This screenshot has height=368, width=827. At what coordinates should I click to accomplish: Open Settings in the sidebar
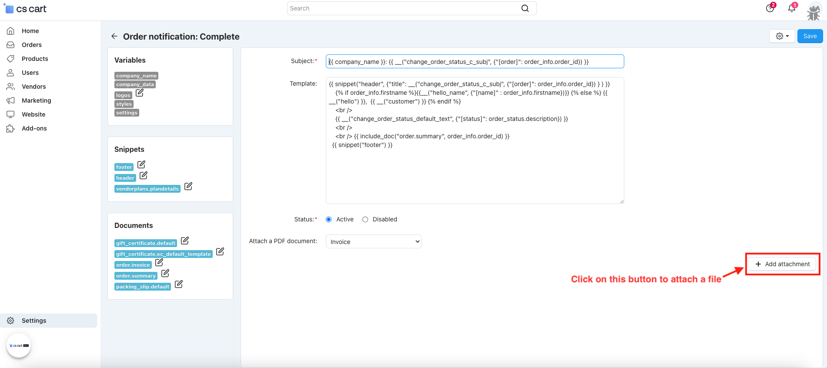pos(49,321)
